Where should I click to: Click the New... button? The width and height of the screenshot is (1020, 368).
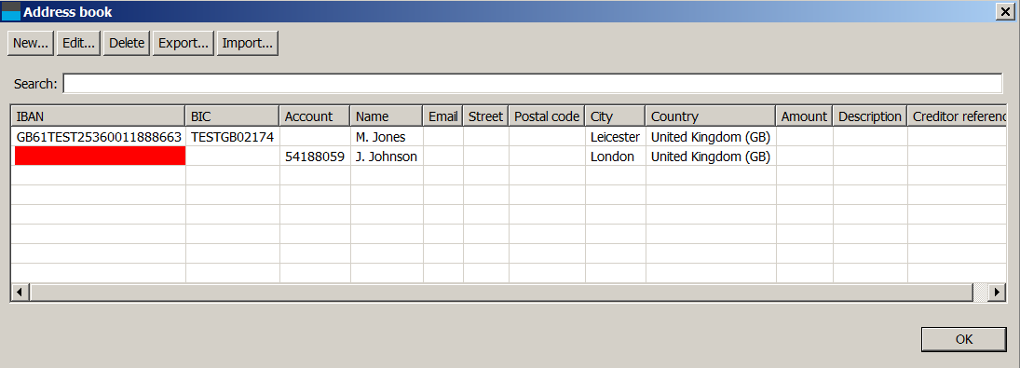point(31,43)
